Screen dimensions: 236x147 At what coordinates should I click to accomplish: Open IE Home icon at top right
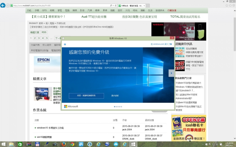pyautogui.click(x=227, y=6)
